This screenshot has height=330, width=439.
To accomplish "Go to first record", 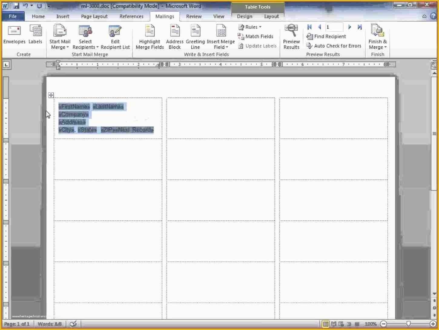I will [x=309, y=27].
